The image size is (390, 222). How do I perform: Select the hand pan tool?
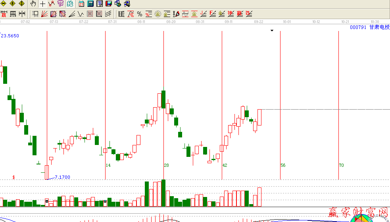tap(33, 4)
